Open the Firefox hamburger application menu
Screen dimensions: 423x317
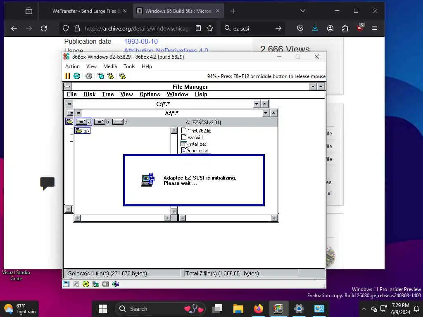coord(375,28)
